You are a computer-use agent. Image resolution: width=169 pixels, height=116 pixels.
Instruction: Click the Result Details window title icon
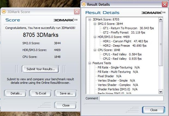click(x=84, y=4)
